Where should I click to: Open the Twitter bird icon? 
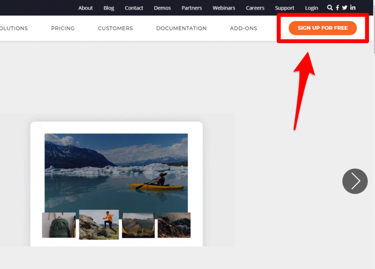tap(345, 8)
